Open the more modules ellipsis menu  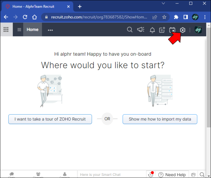(50, 30)
